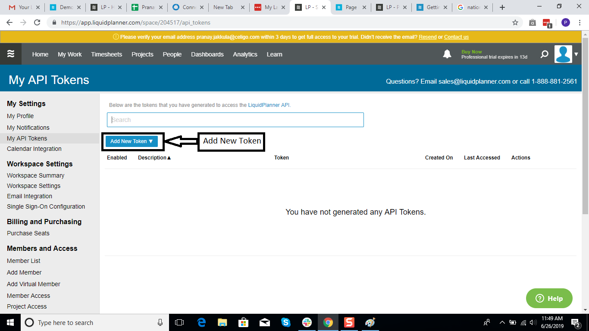Launch Microsoft Edge from taskbar
The image size is (589, 331).
(x=201, y=322)
